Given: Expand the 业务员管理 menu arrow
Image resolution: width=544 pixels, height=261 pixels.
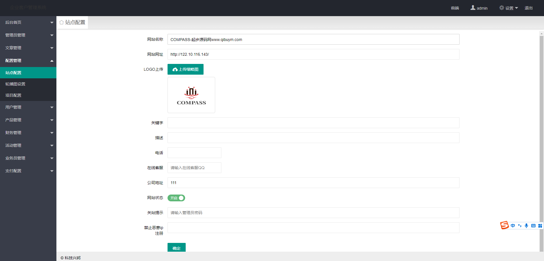Looking at the screenshot, I should coord(52,158).
